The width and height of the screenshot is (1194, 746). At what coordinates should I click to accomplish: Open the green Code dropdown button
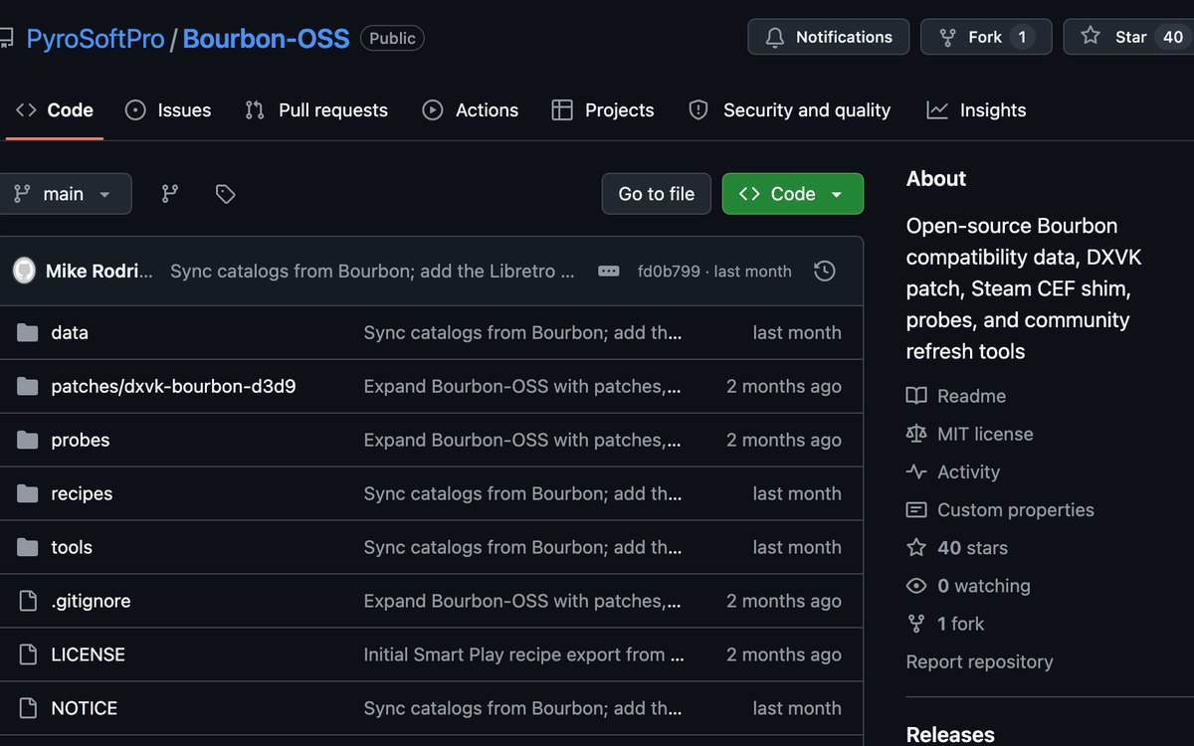pos(793,194)
